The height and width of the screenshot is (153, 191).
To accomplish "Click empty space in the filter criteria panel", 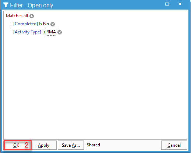I will coord(95,85).
